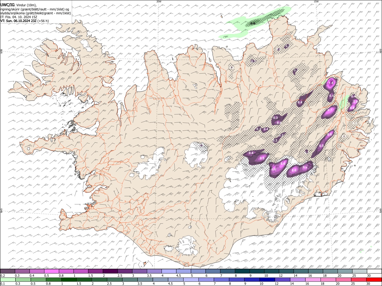Click the slate teal swatch between 12 and 14

tap(286, 271)
